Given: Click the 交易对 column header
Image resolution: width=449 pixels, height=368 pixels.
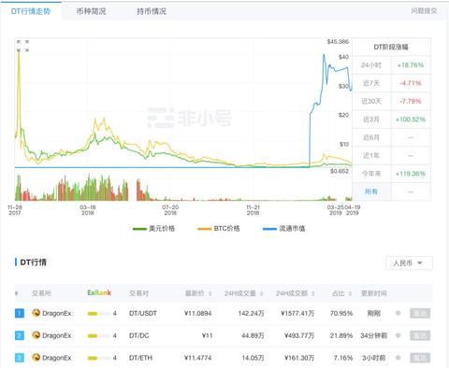Looking at the screenshot, I should [x=139, y=293].
